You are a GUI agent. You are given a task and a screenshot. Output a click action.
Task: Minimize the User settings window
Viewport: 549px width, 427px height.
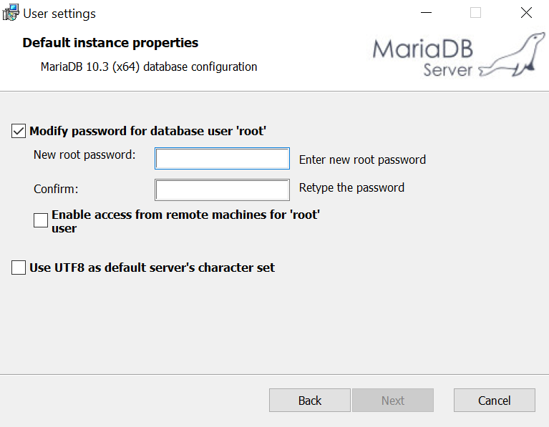[426, 13]
